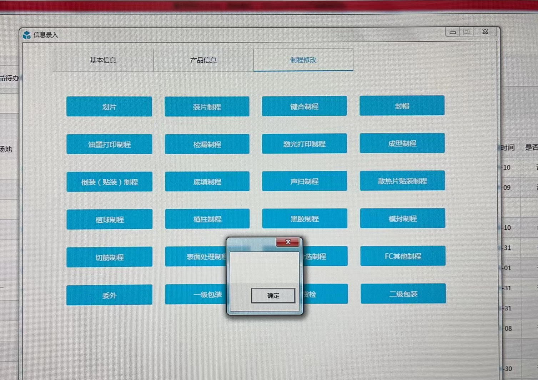Switch to the 基本信息 tab

coord(103,60)
